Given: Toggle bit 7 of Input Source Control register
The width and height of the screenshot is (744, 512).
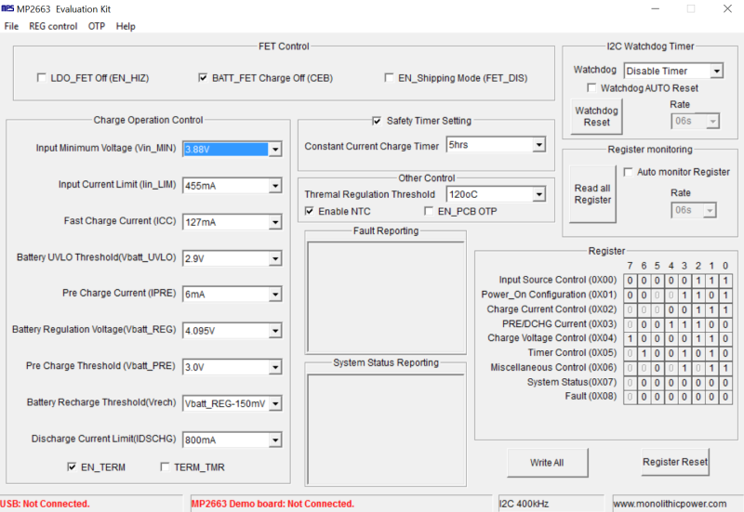Looking at the screenshot, I should [x=630, y=281].
